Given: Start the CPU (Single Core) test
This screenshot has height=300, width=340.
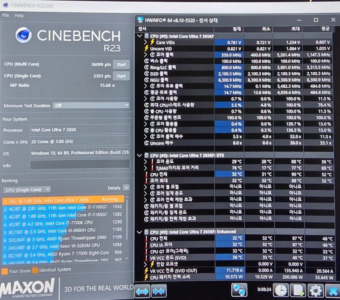Looking at the screenshot, I should (121, 76).
